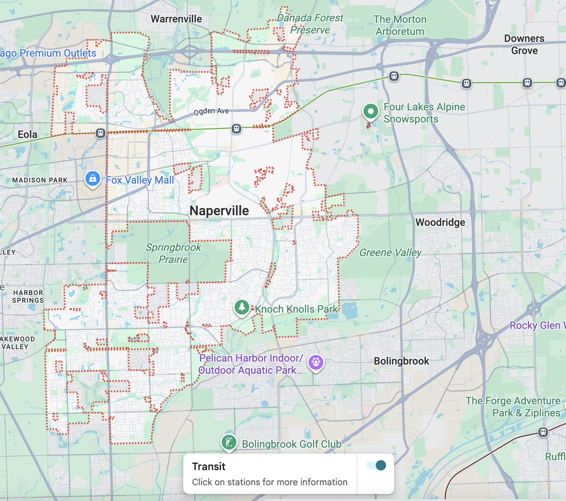
Task: Click the Springbrook Prairie label
Action: 173,253
